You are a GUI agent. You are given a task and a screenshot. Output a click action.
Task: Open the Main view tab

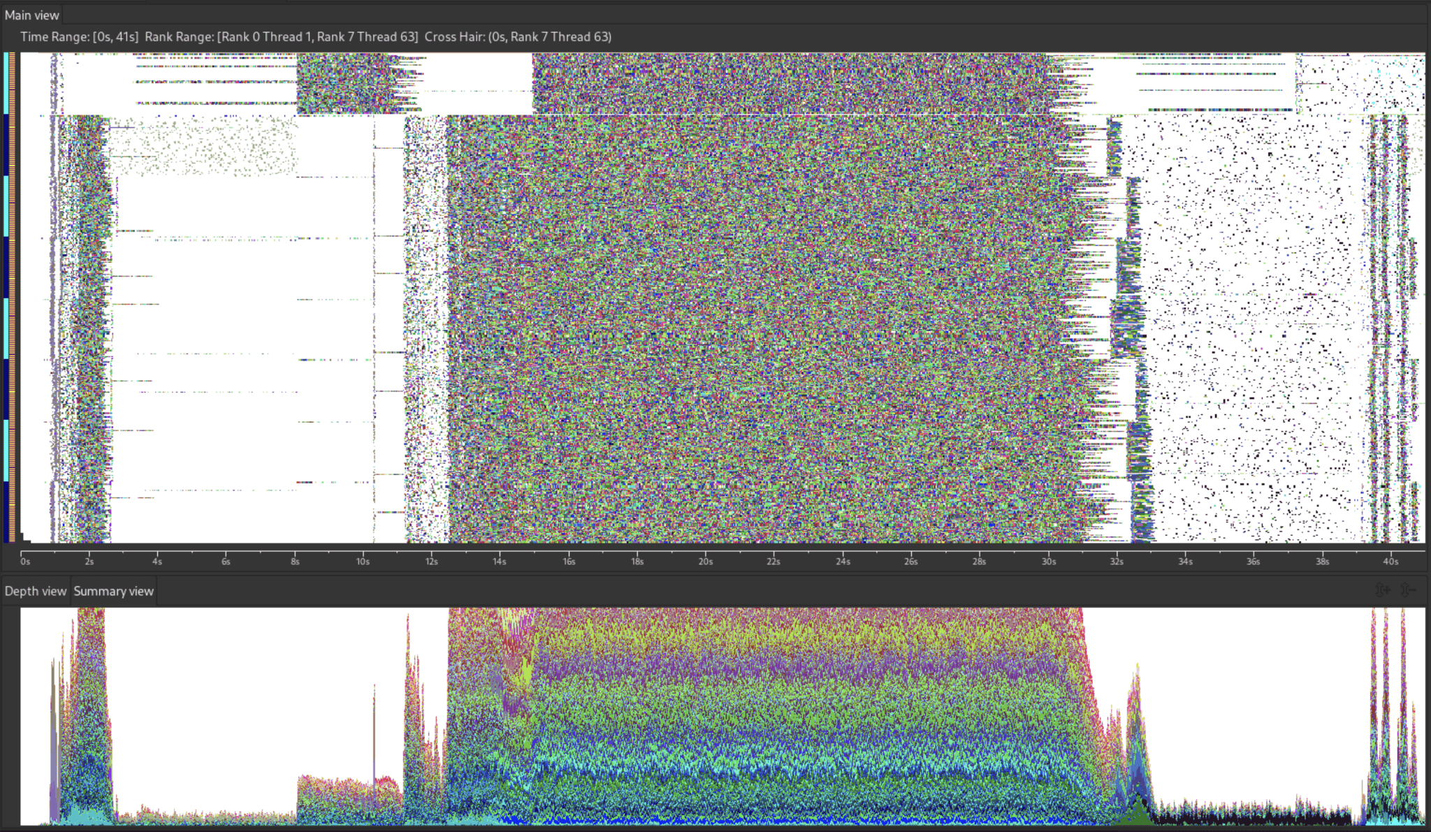click(31, 15)
